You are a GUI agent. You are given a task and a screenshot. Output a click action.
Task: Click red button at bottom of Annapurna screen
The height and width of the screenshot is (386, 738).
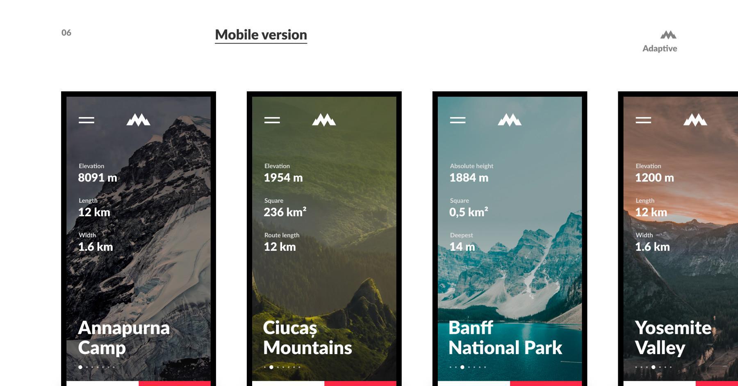click(175, 384)
